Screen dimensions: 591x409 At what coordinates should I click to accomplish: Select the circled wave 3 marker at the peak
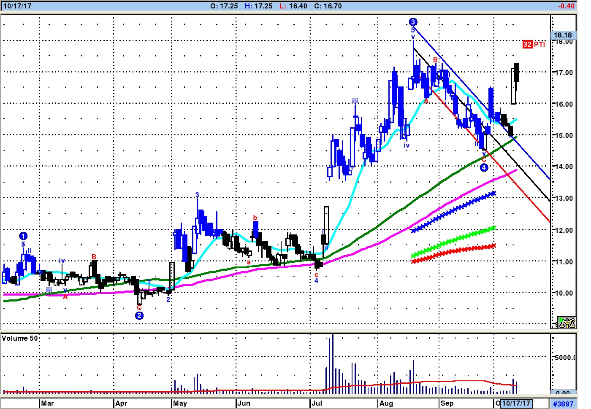(413, 22)
